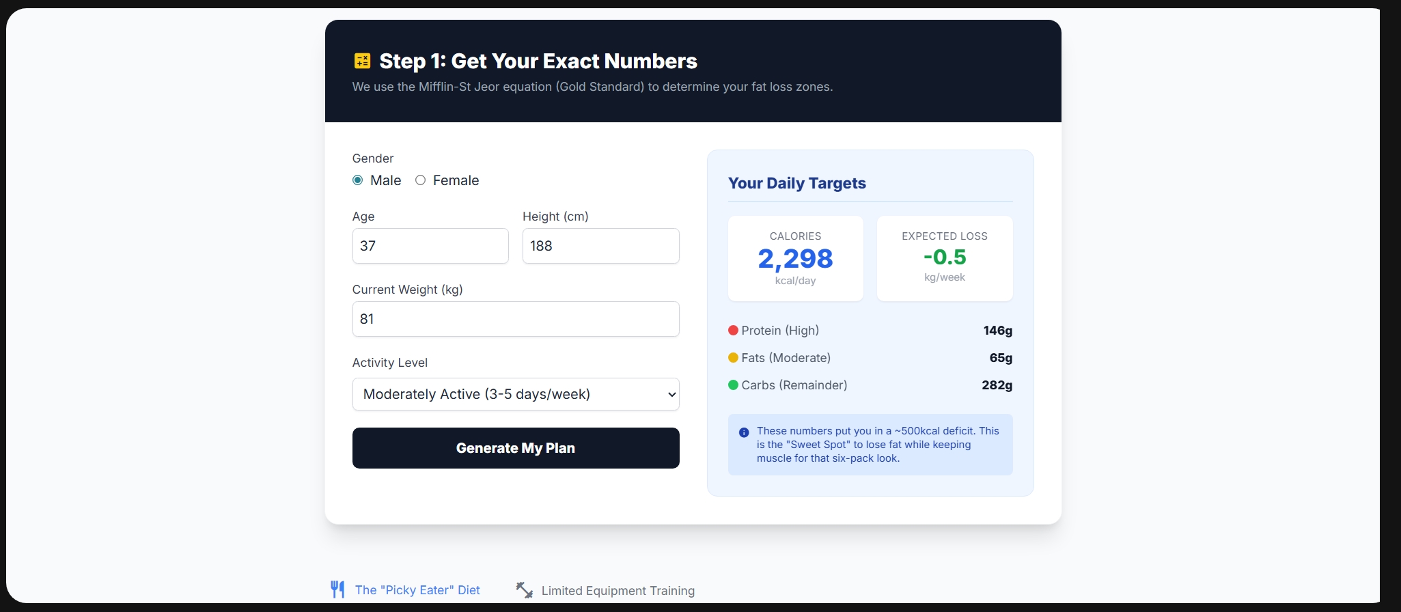The height and width of the screenshot is (612, 1401).
Task: Click the dumbbell icon for equipment training
Action: tap(524, 590)
